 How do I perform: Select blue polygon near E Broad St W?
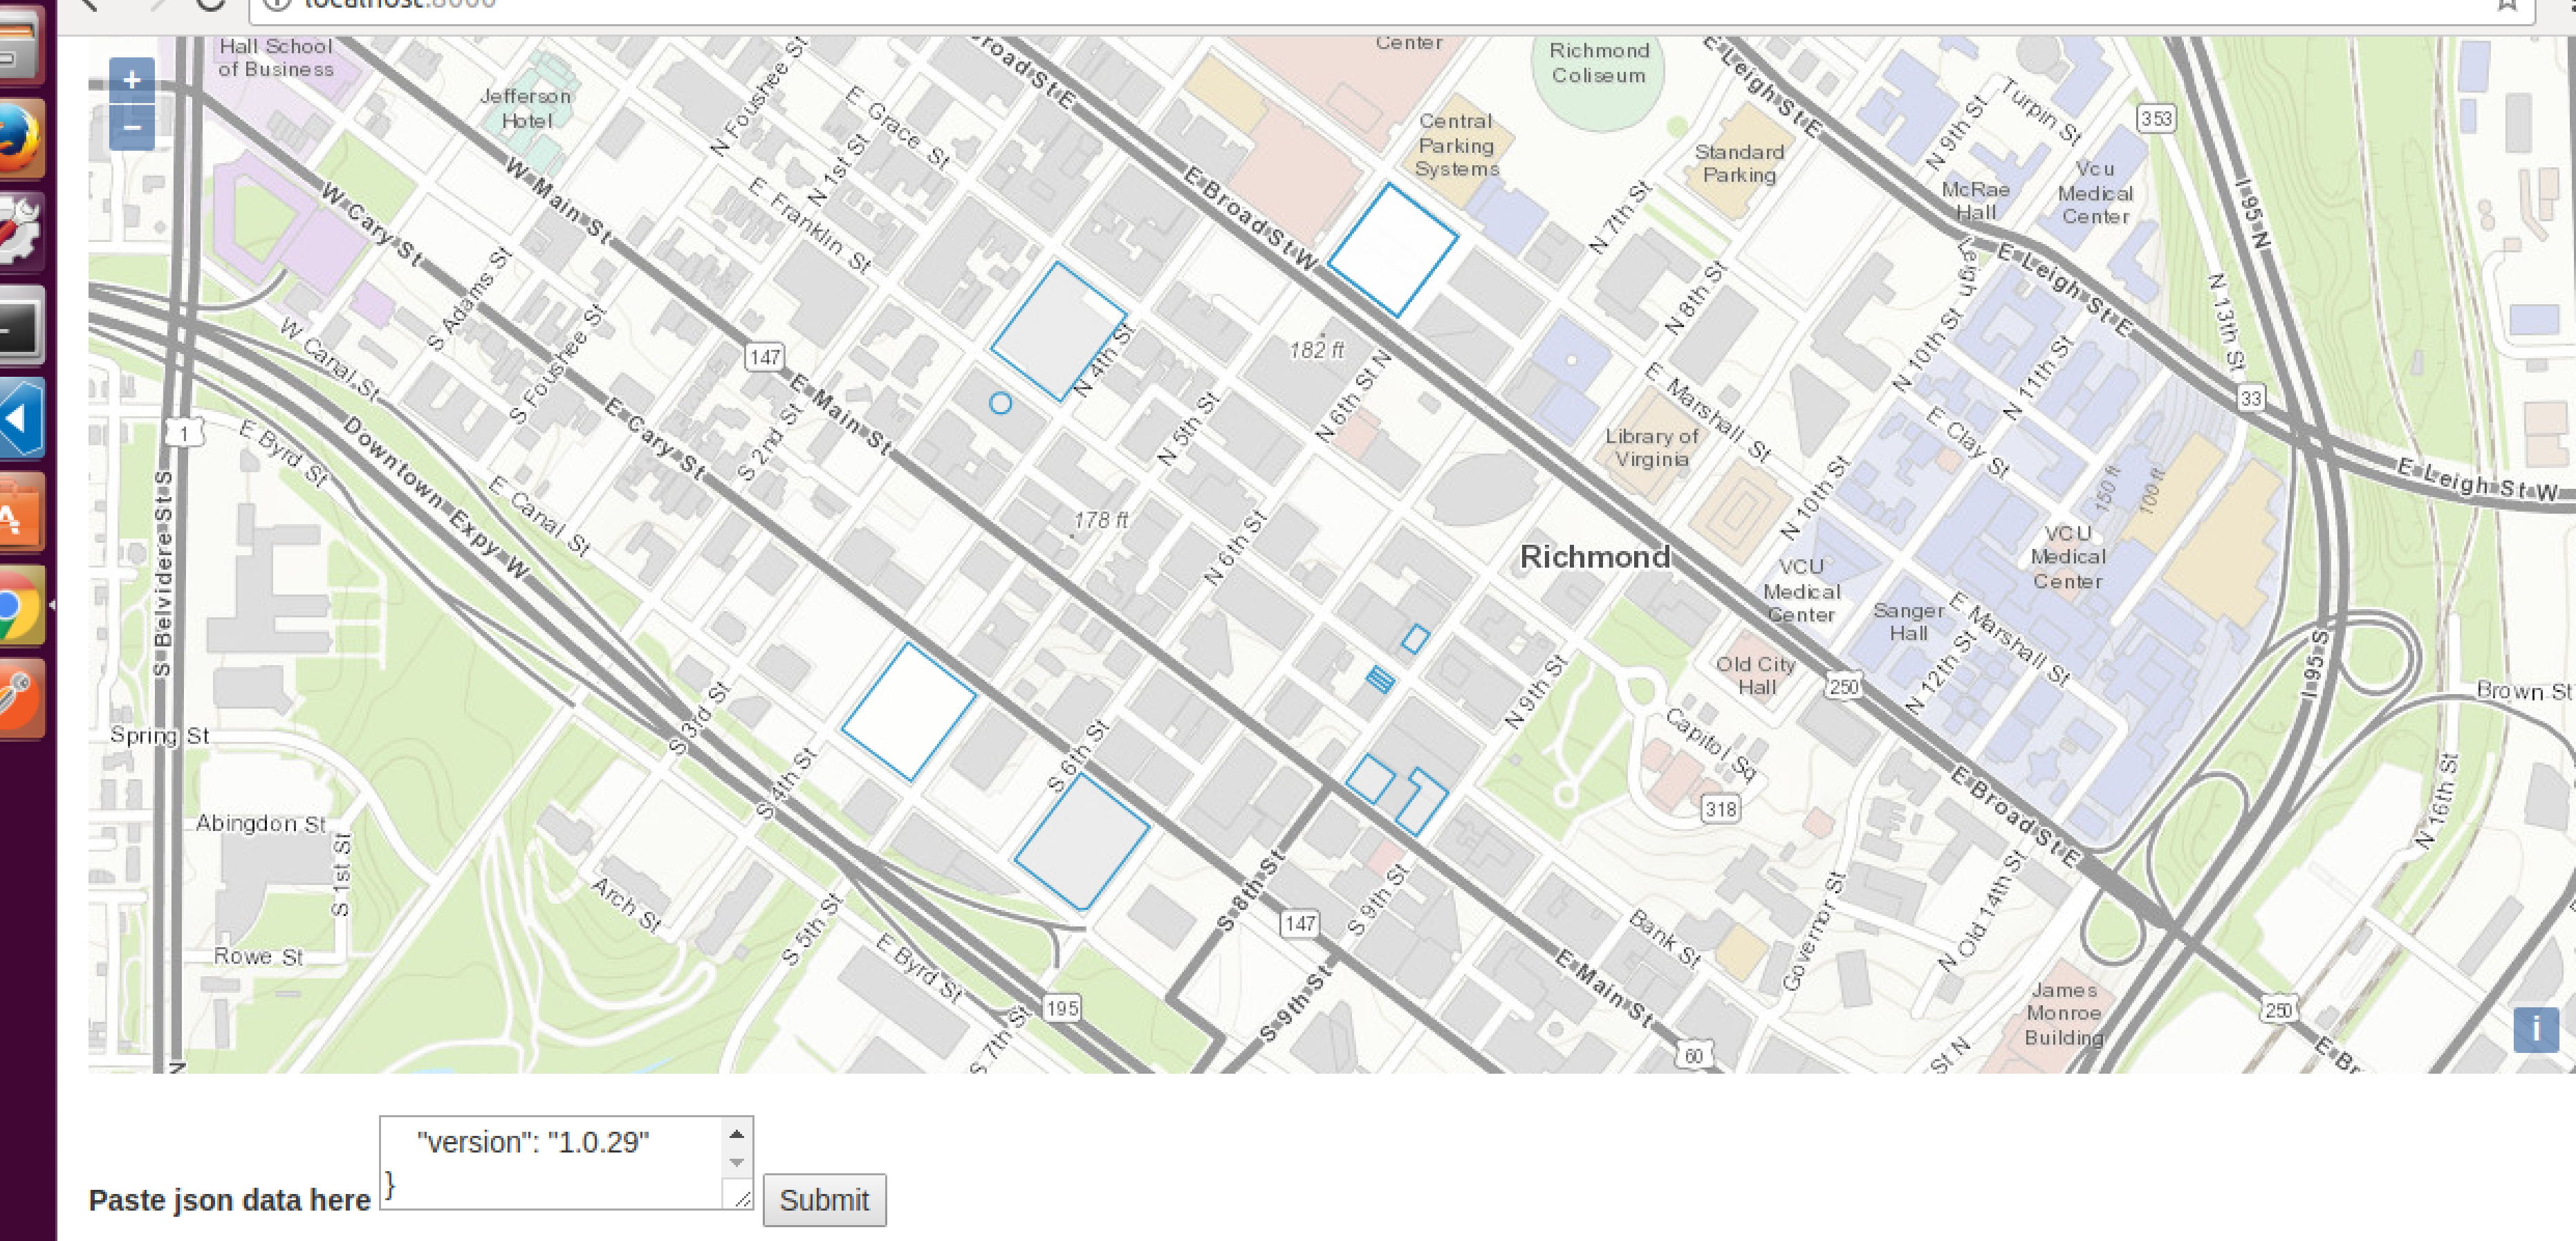[x=1392, y=250]
